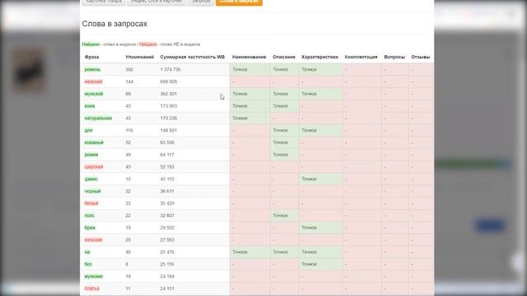The height and width of the screenshot is (296, 527).
Task: Select the word на
Action: pyautogui.click(x=87, y=252)
